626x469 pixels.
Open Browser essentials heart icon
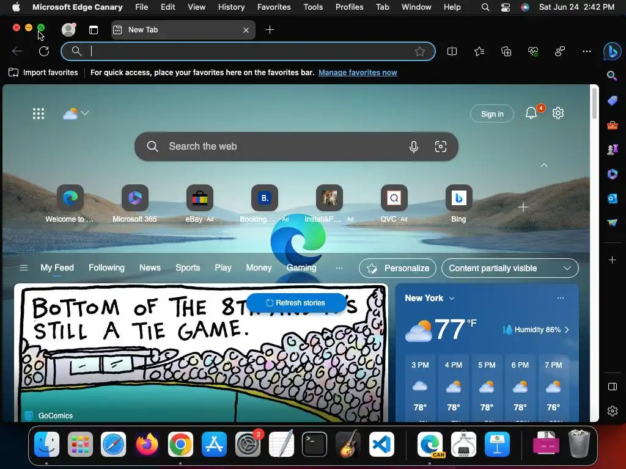coord(533,51)
